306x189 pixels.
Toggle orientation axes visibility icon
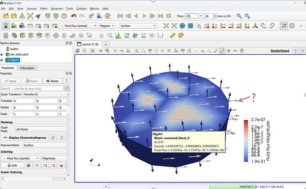pyautogui.click(x=284, y=26)
